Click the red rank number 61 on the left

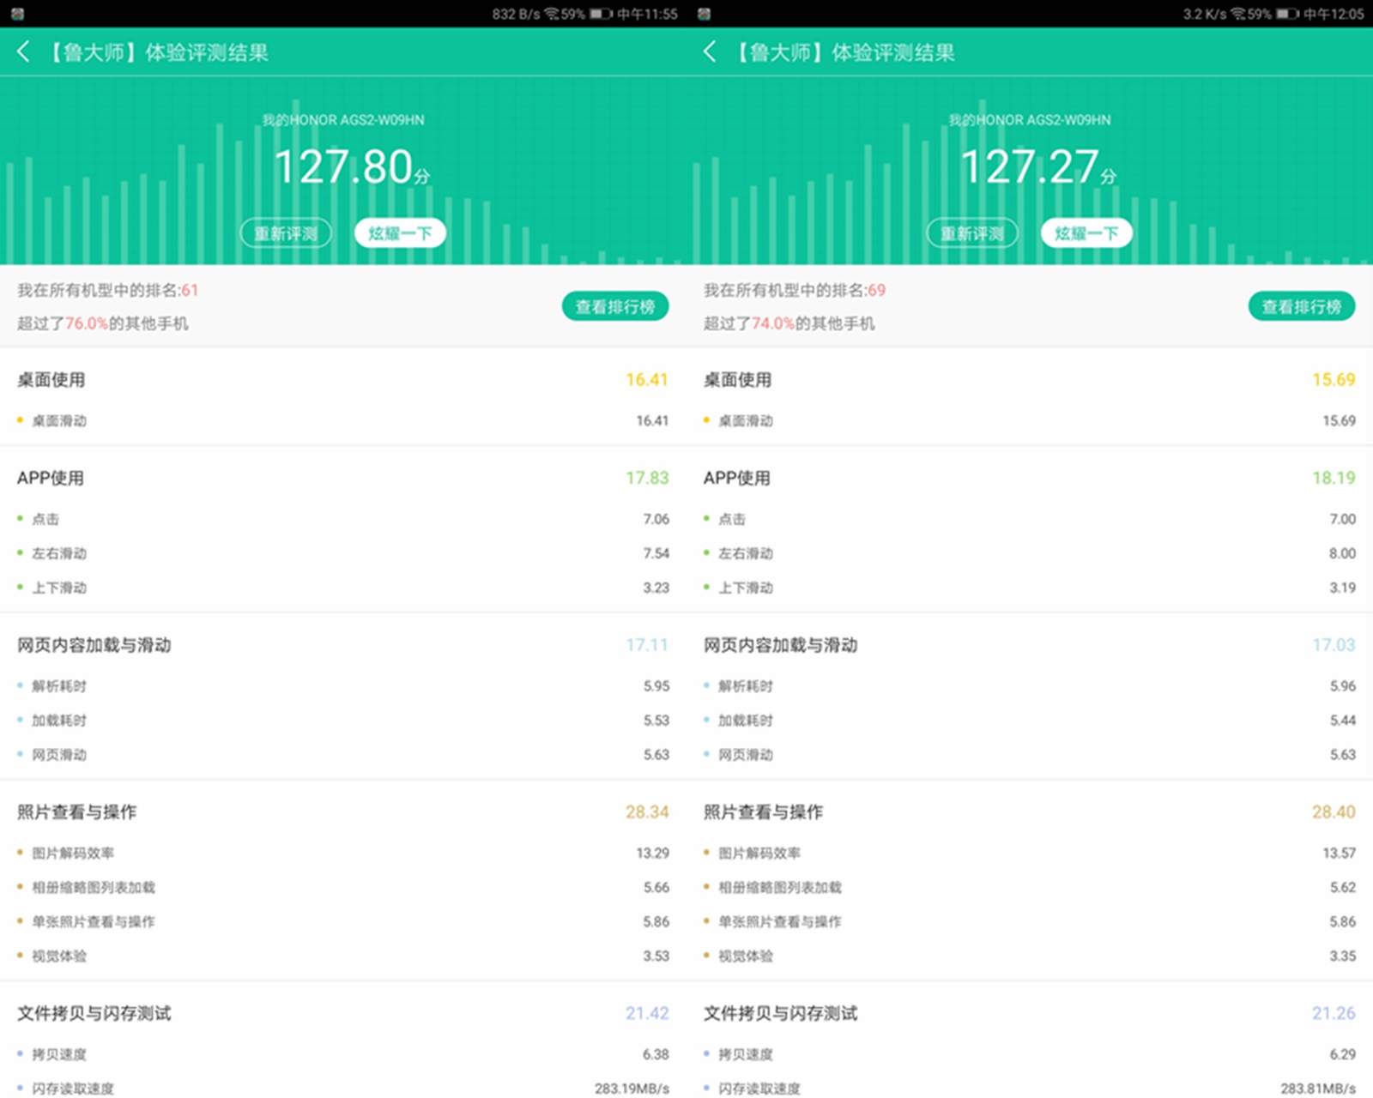(191, 290)
